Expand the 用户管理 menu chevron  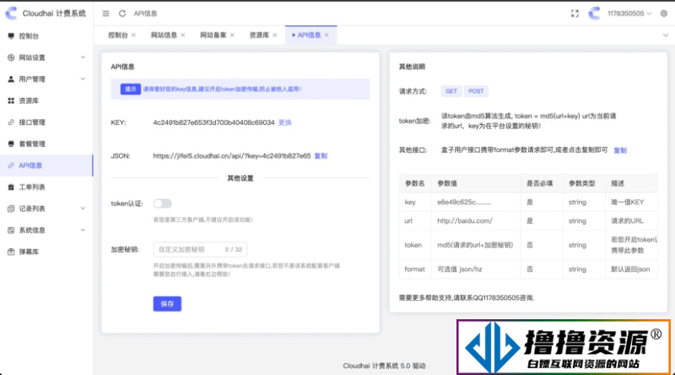(83, 79)
